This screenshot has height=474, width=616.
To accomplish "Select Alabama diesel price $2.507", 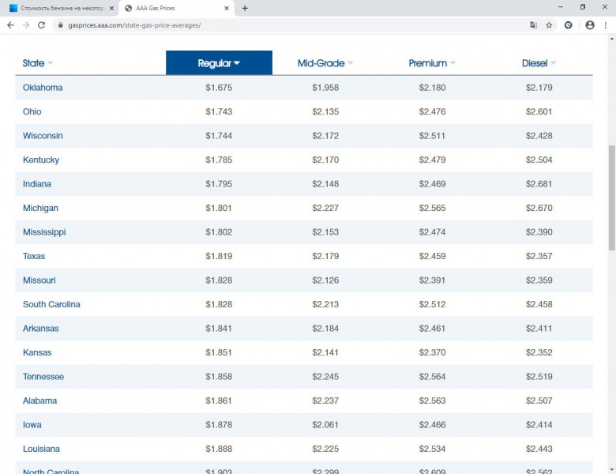I will pos(539,401).
